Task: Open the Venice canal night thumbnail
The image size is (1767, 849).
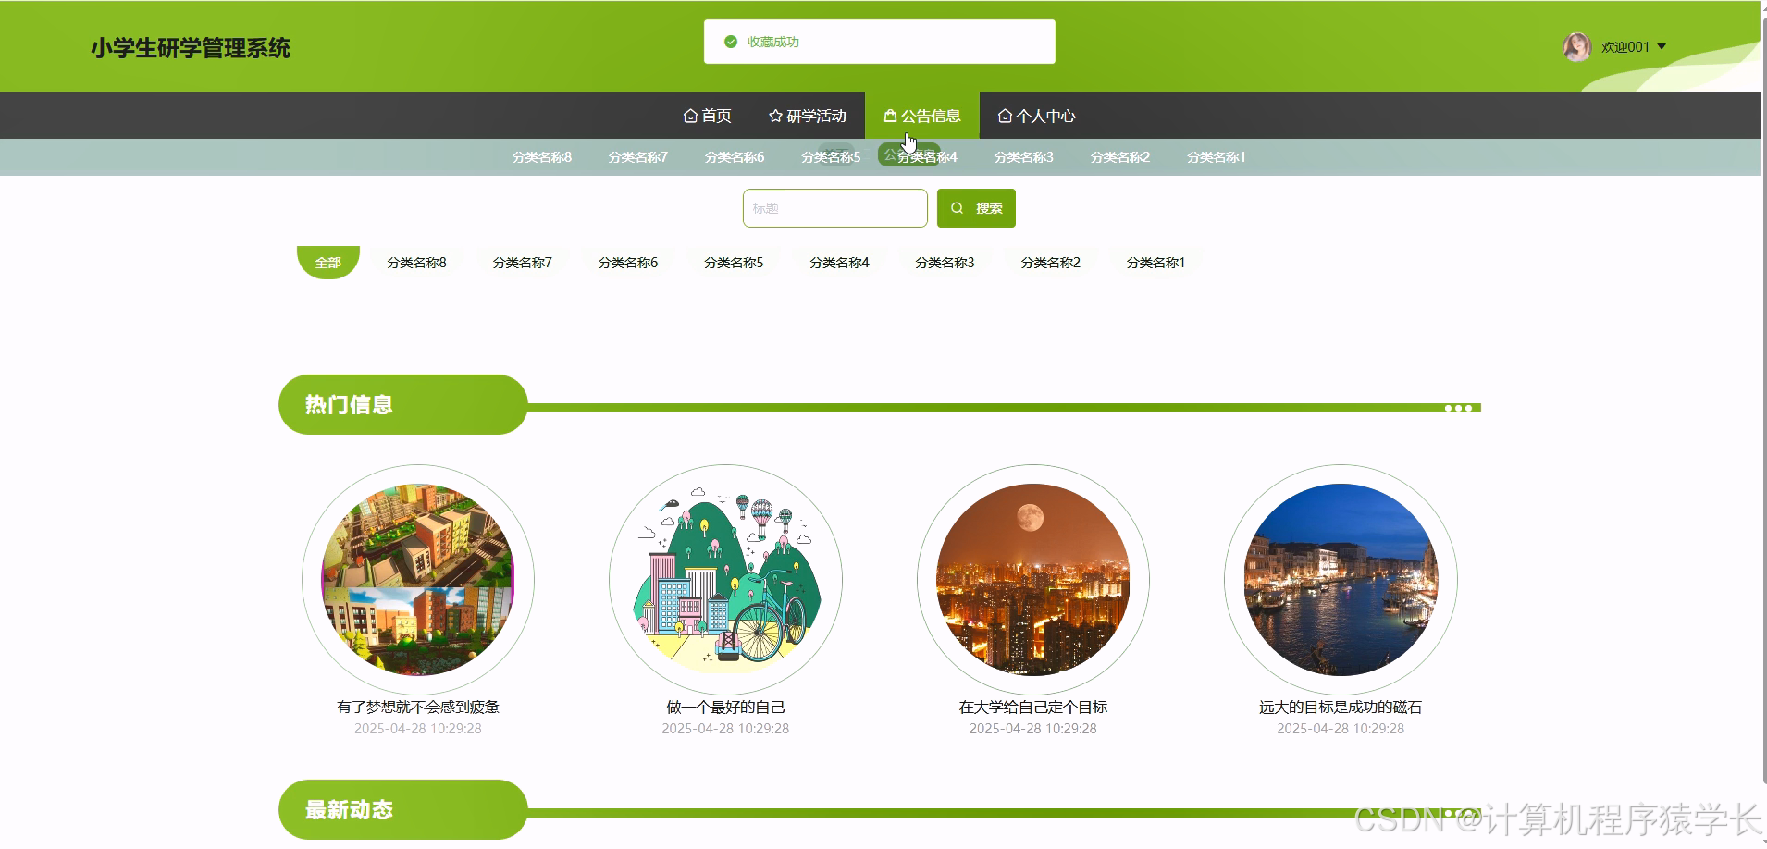Action: coord(1341,580)
